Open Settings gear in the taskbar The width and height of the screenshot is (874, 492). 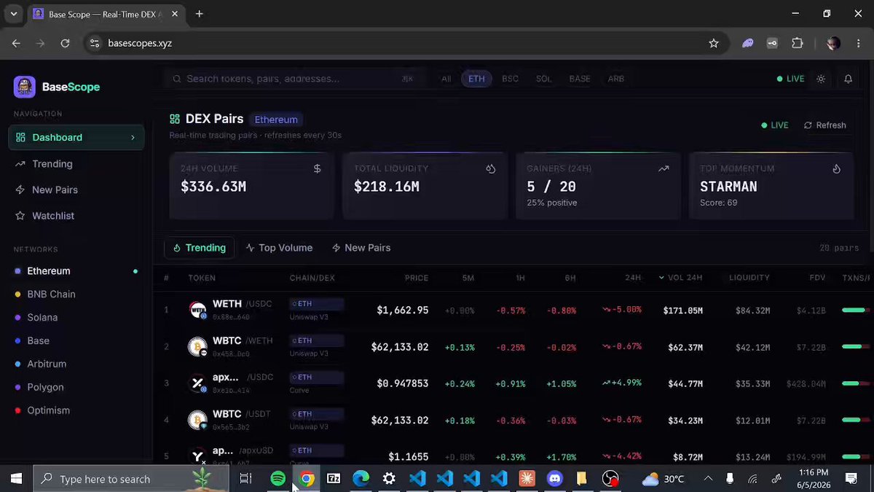tap(389, 479)
